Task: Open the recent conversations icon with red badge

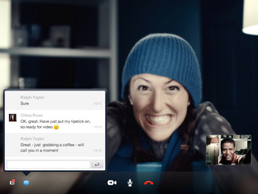Action: 12,183
